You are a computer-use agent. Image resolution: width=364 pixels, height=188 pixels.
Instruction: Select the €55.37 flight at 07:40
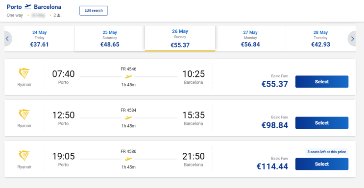[322, 82]
